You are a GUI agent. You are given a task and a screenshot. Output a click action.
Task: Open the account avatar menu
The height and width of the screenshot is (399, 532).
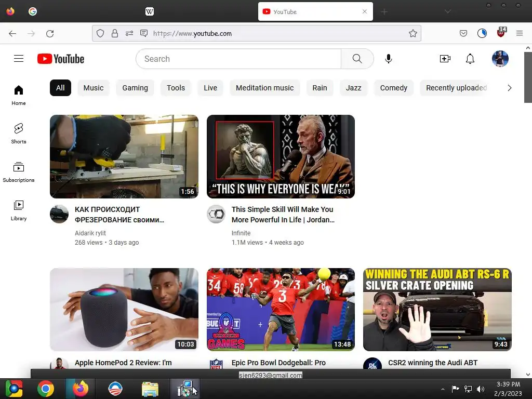500,59
